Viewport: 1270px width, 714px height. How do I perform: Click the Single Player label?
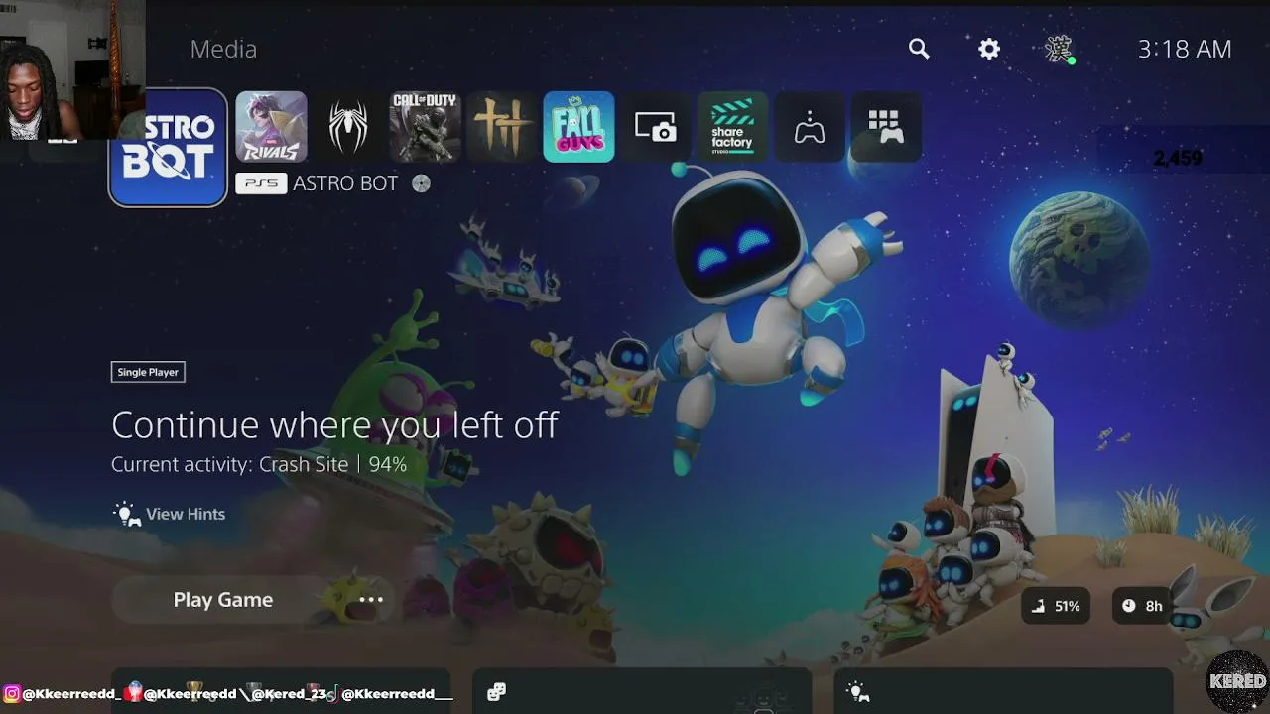point(148,372)
